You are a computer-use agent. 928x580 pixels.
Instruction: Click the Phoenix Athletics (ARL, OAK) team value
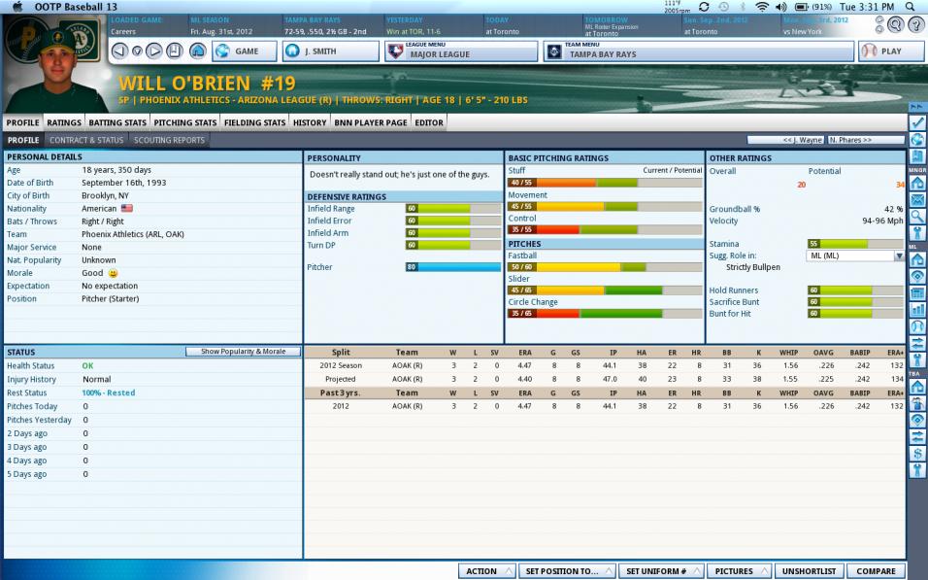[x=133, y=234]
